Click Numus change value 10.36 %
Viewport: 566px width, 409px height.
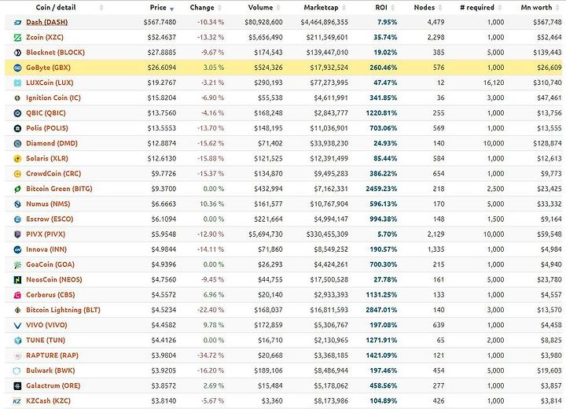point(212,204)
